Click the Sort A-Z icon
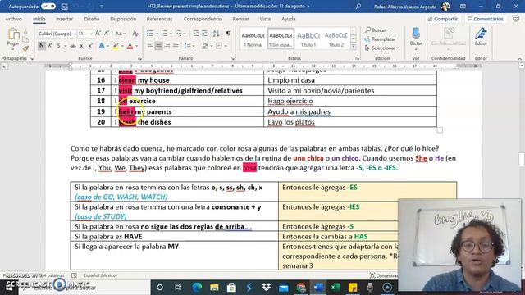The height and width of the screenshot is (295, 525). pos(216,34)
